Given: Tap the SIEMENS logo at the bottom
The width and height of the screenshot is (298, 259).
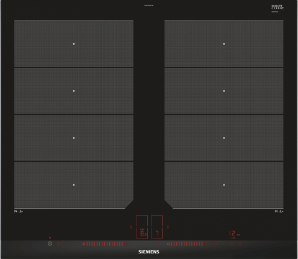Looking at the screenshot, I should click(x=149, y=252).
